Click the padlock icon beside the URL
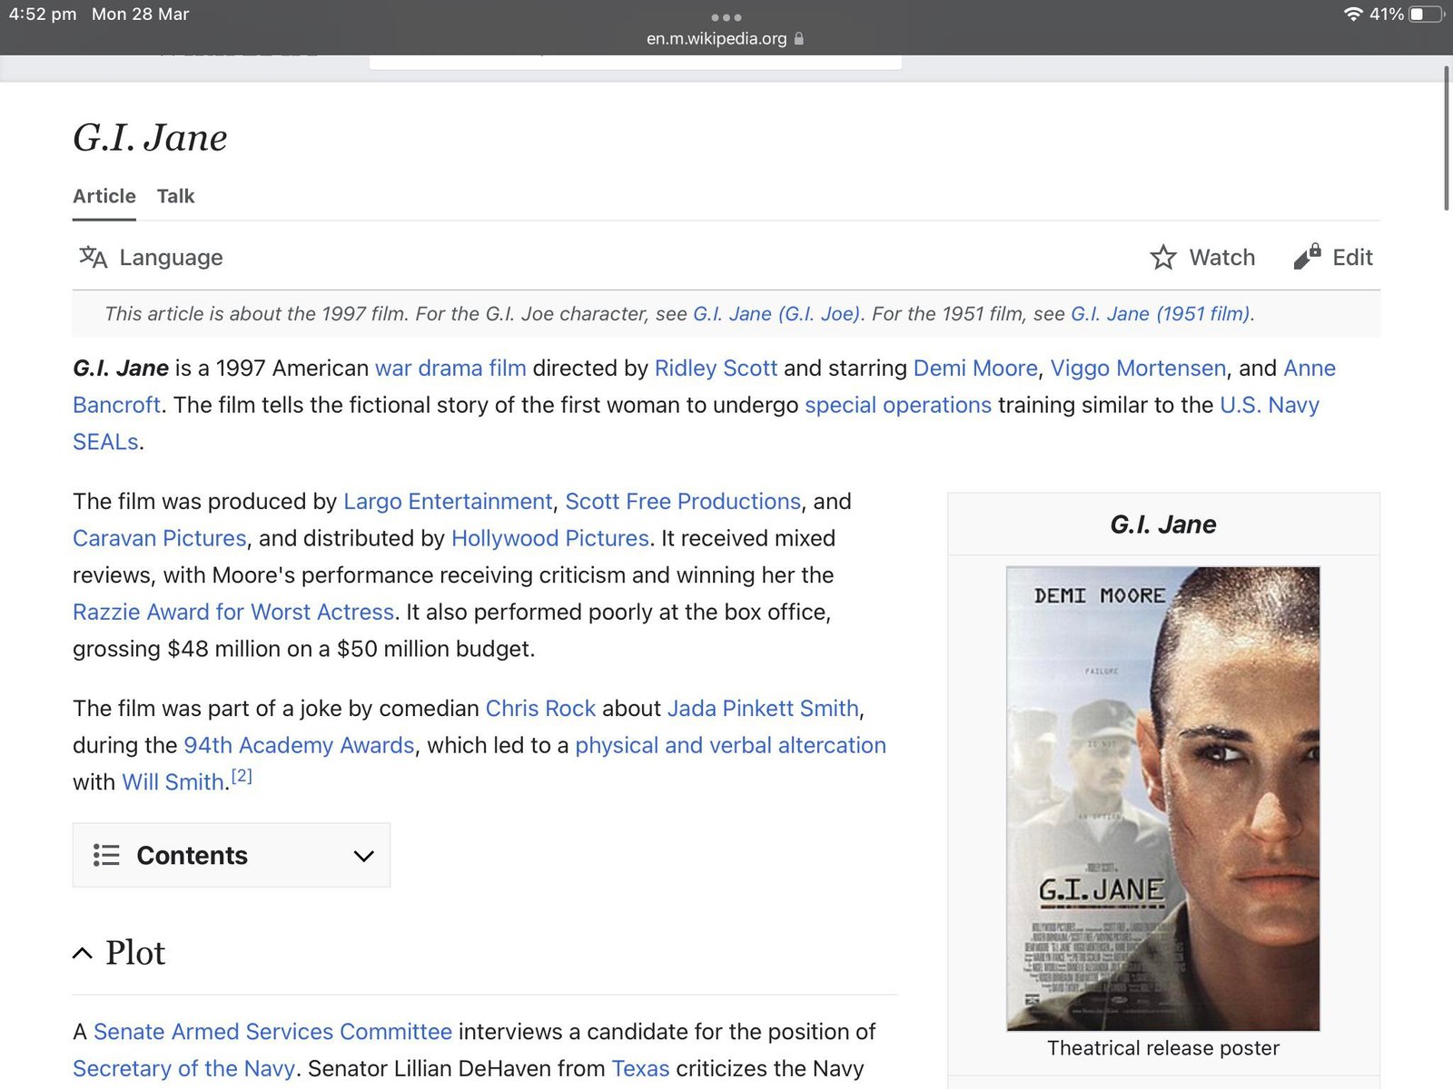The height and width of the screenshot is (1089, 1453). [799, 39]
